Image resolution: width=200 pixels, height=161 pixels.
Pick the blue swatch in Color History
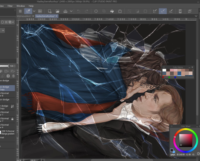179,73
